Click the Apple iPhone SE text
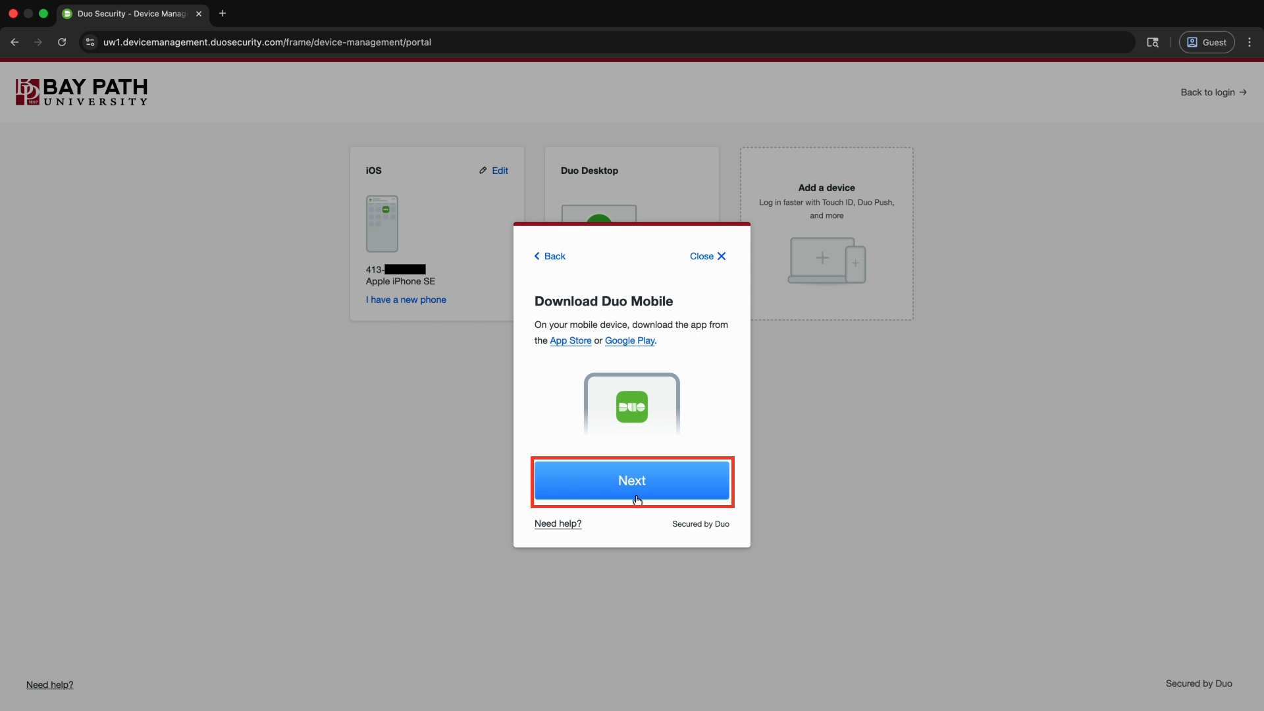The width and height of the screenshot is (1264, 711). [x=400, y=281]
